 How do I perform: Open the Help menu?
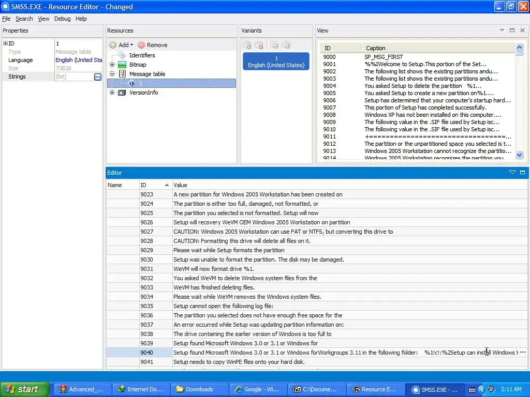coord(81,19)
